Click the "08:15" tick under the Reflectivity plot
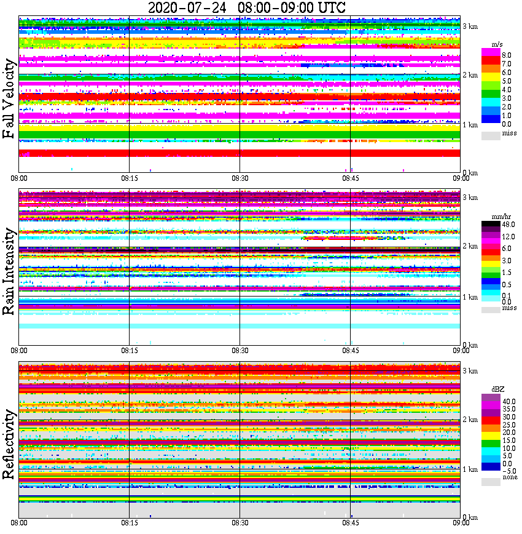 [x=130, y=523]
